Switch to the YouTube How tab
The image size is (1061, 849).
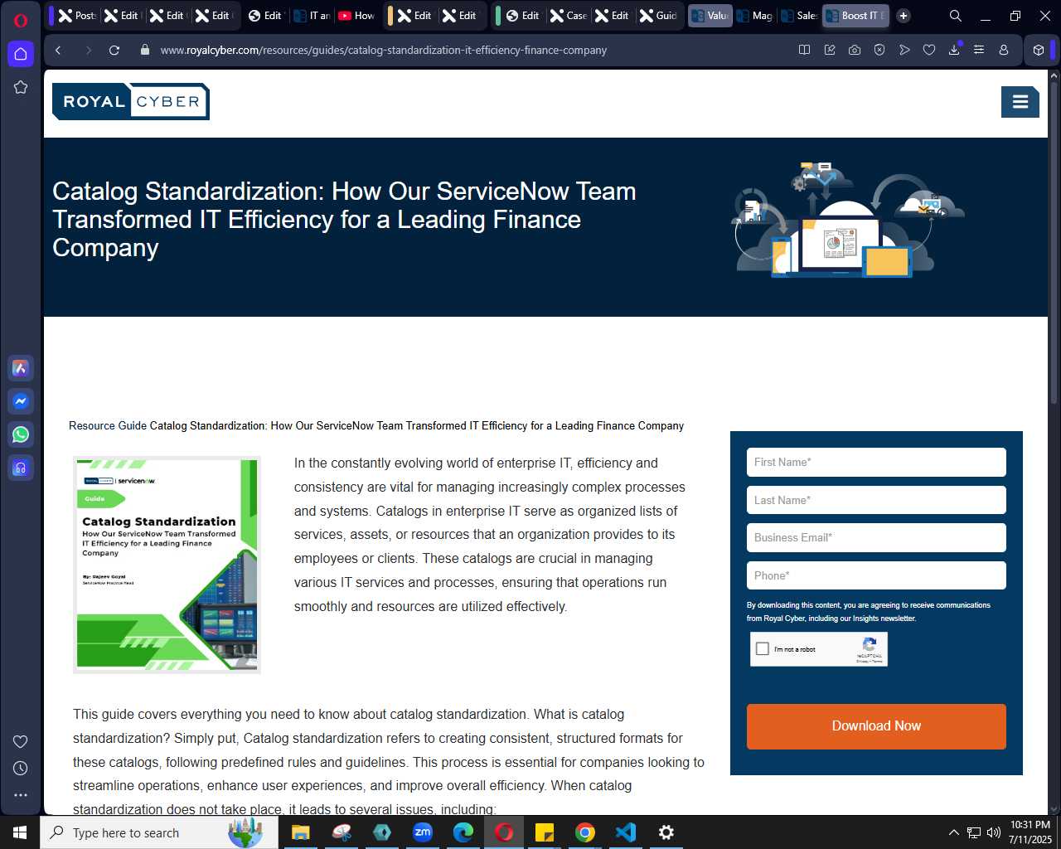point(356,16)
